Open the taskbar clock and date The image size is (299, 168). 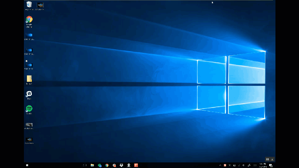coord(263,165)
